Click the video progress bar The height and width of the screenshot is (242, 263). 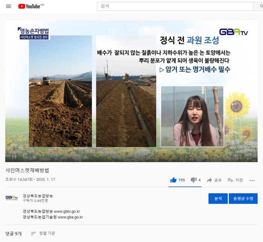[x=113, y=151]
